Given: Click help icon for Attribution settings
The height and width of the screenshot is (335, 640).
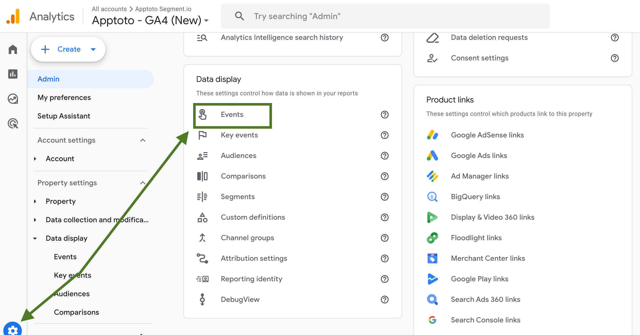Looking at the screenshot, I should coord(384,258).
